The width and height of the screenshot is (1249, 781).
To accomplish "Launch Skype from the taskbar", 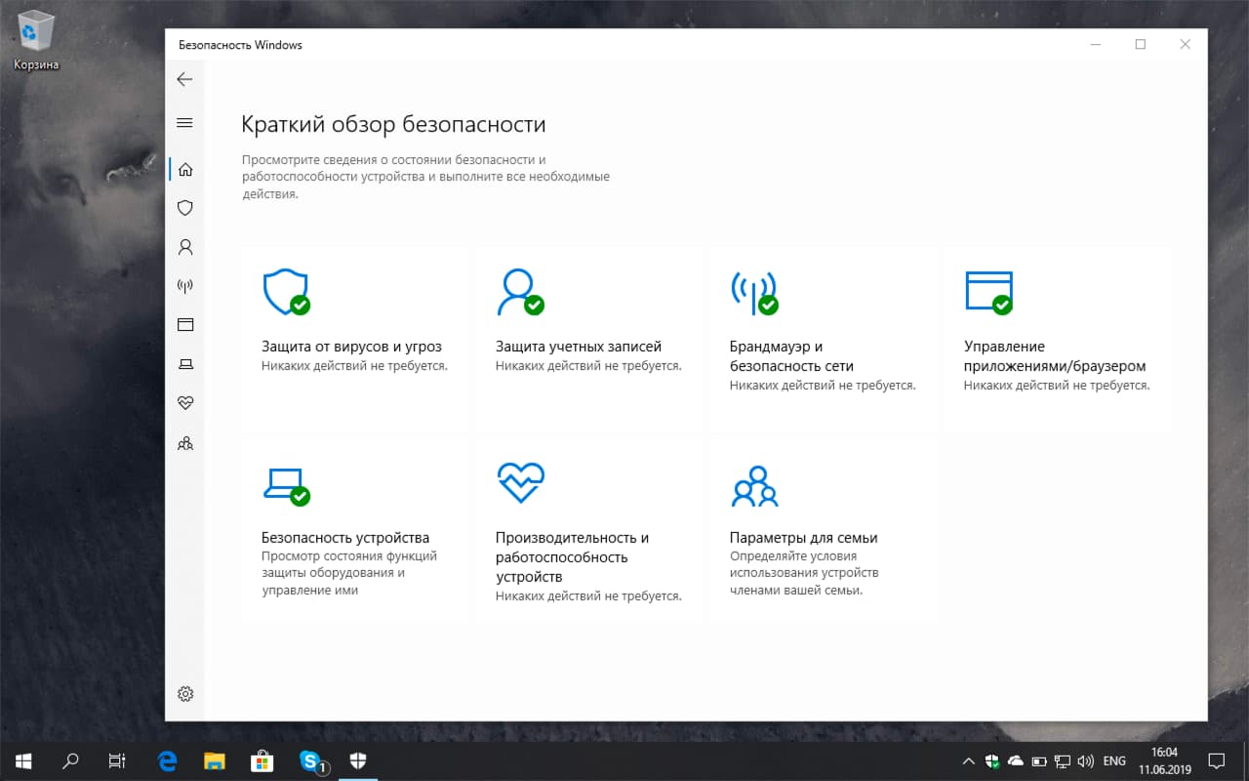I will [x=310, y=760].
